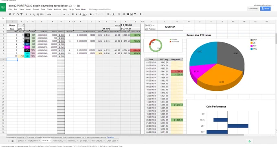Click the Insert comment icon

128,14
